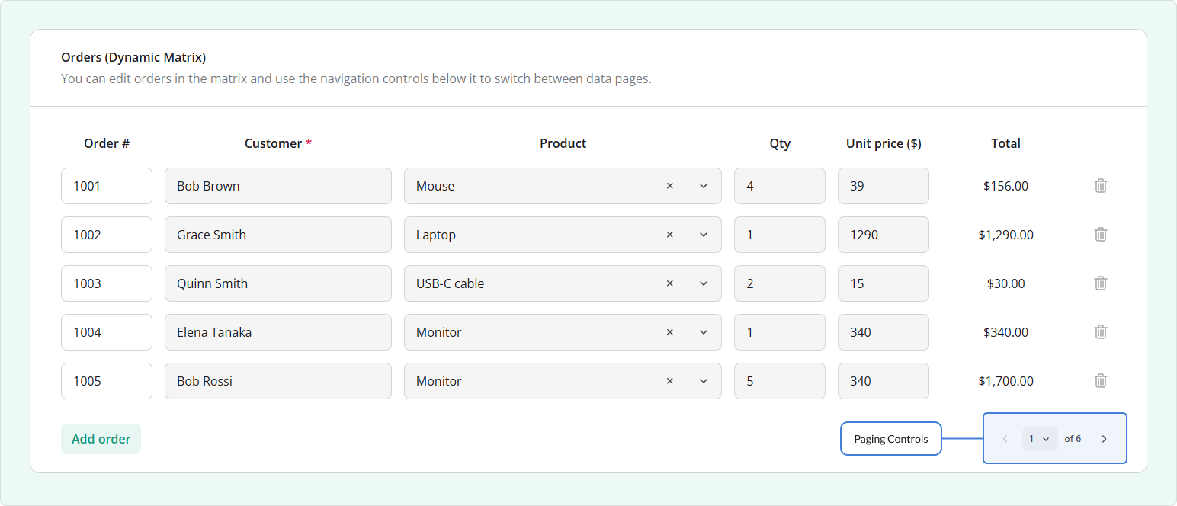Screen dimensions: 1177x506
Task: Click the $30.00 total value
Action: click(1005, 283)
